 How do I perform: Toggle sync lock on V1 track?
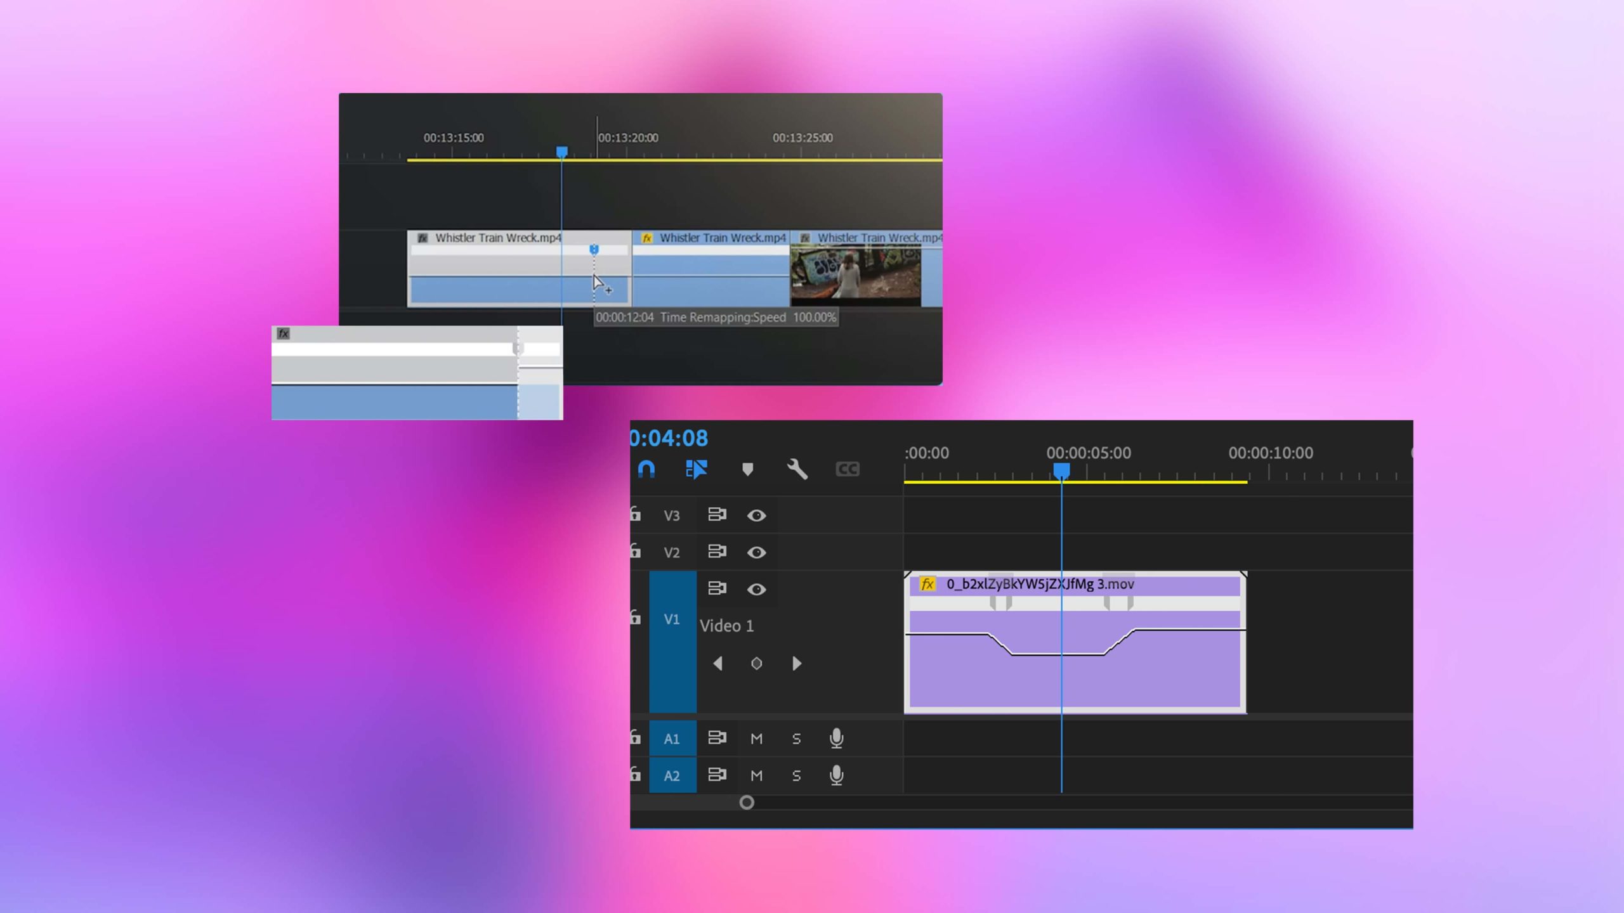point(717,588)
